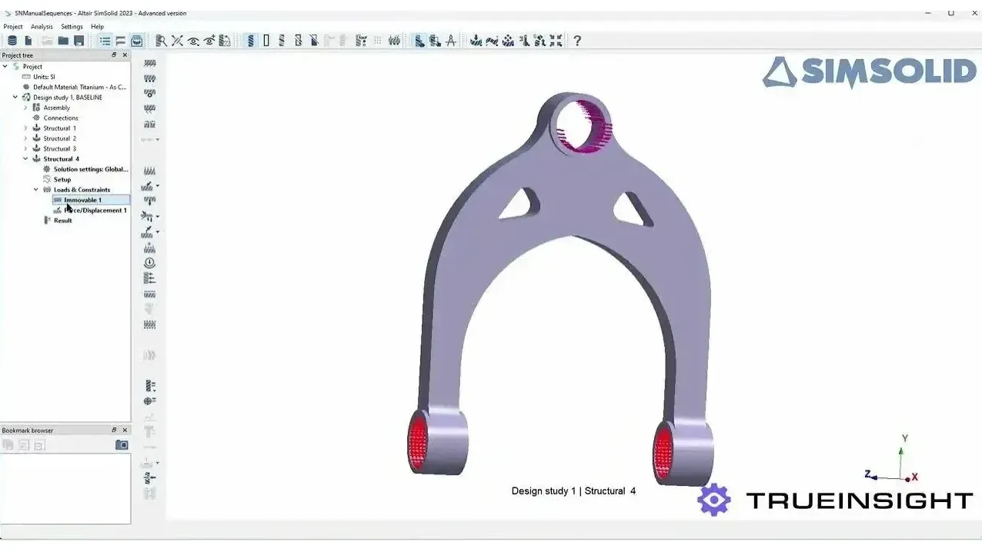982x552 pixels.
Task: Click the target/crosshair point icon in side toolbar
Action: tap(149, 401)
